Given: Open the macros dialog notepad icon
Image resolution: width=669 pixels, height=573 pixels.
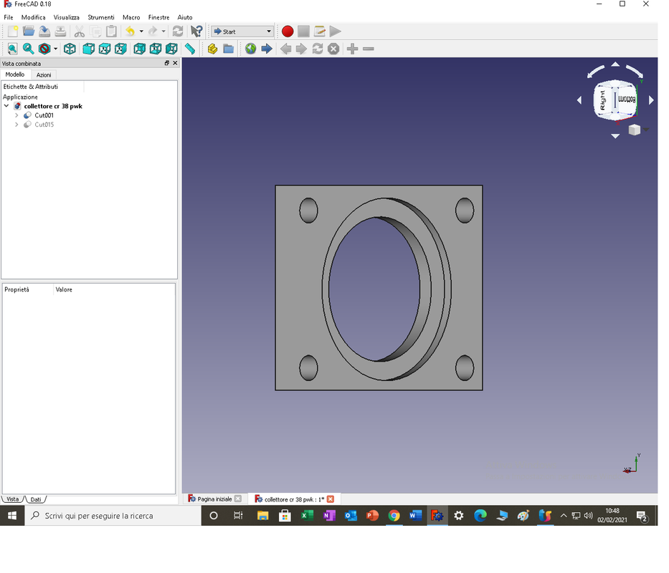Looking at the screenshot, I should 320,32.
